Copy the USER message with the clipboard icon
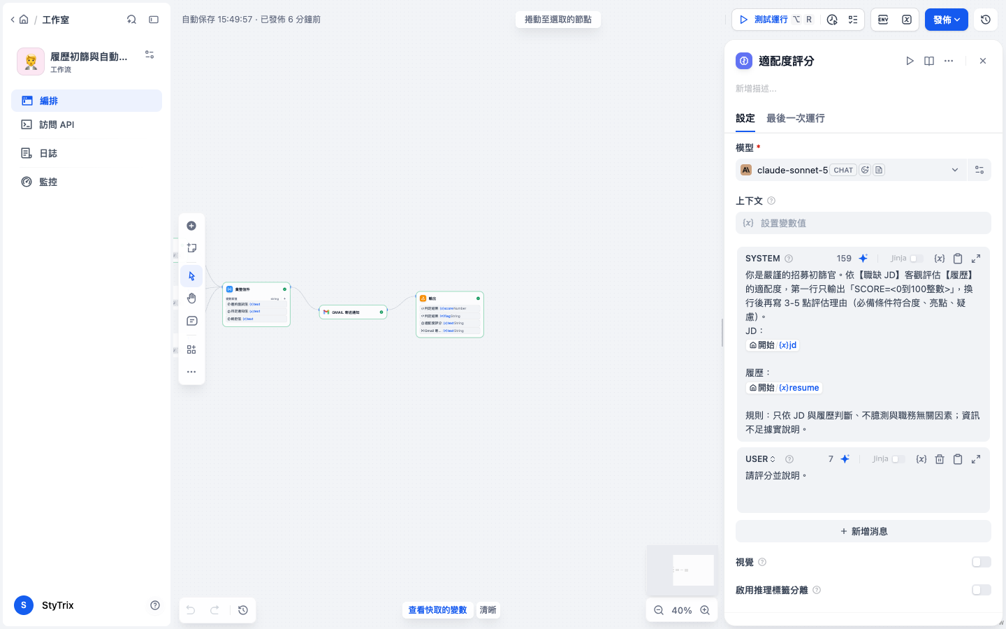 point(958,459)
